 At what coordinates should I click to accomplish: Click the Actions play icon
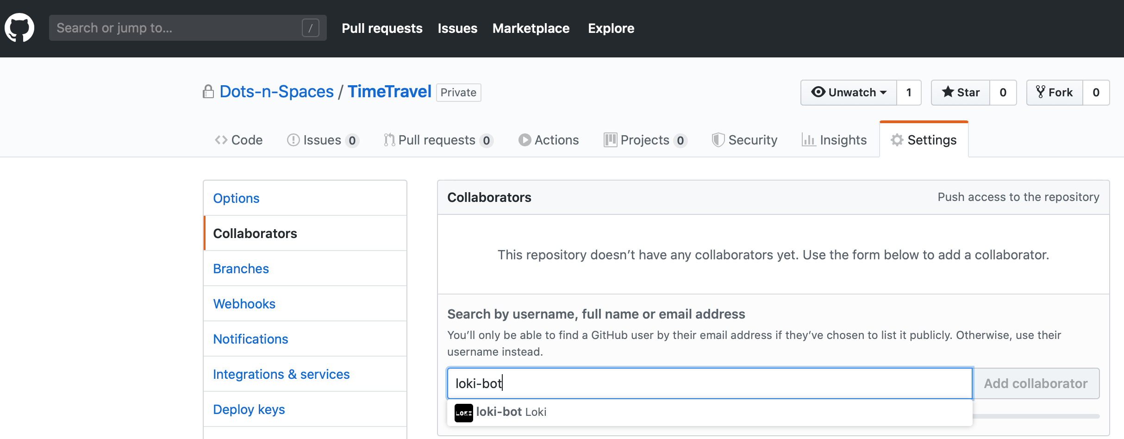[x=525, y=140]
